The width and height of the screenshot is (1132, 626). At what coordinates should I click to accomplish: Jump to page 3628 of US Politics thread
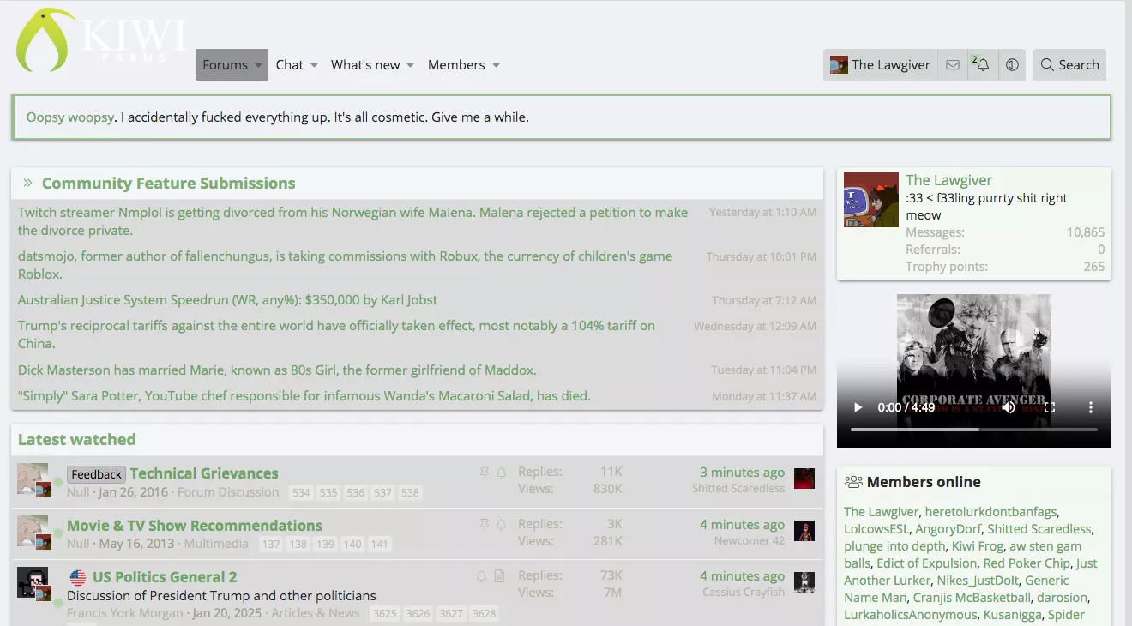(485, 614)
